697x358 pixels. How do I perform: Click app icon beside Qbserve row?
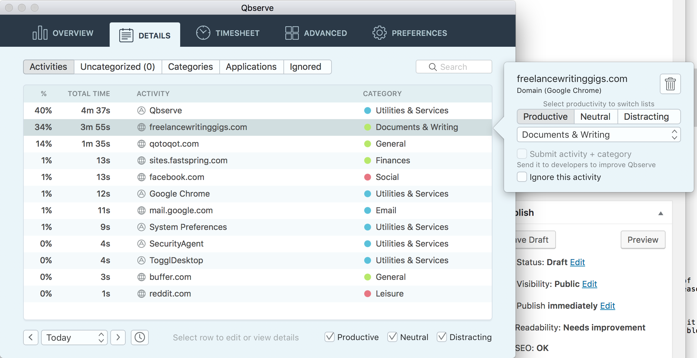(141, 110)
